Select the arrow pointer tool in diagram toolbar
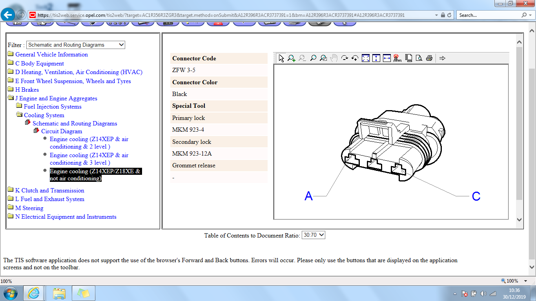 click(x=281, y=58)
